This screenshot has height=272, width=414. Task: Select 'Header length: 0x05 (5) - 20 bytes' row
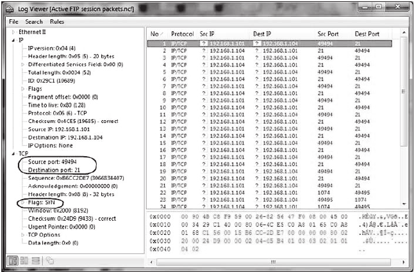tap(71, 56)
